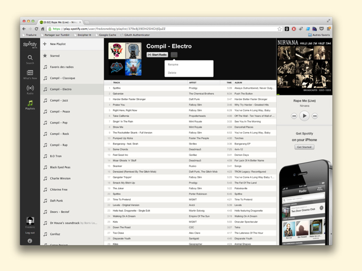Click album Push The Button
The height and width of the screenshot is (271, 362).
pyautogui.click(x=244, y=94)
